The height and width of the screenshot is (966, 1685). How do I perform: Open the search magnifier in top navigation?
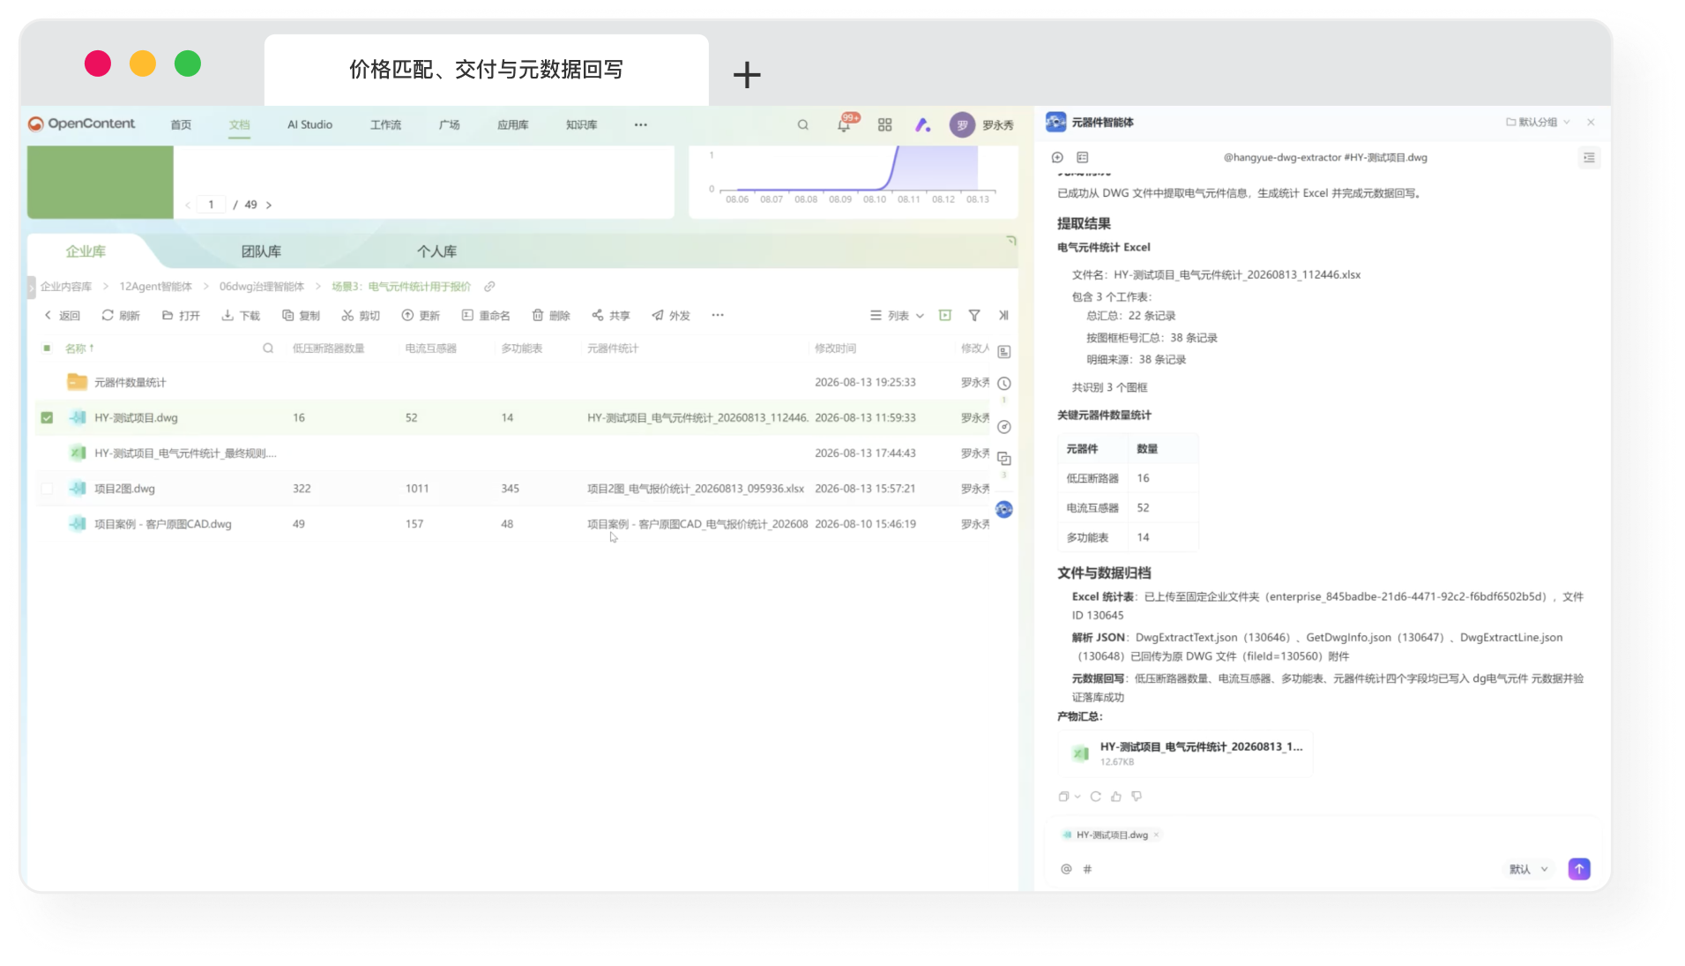(x=803, y=125)
